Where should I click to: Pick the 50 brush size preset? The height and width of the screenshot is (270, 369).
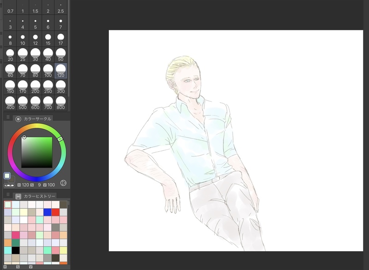pos(61,55)
